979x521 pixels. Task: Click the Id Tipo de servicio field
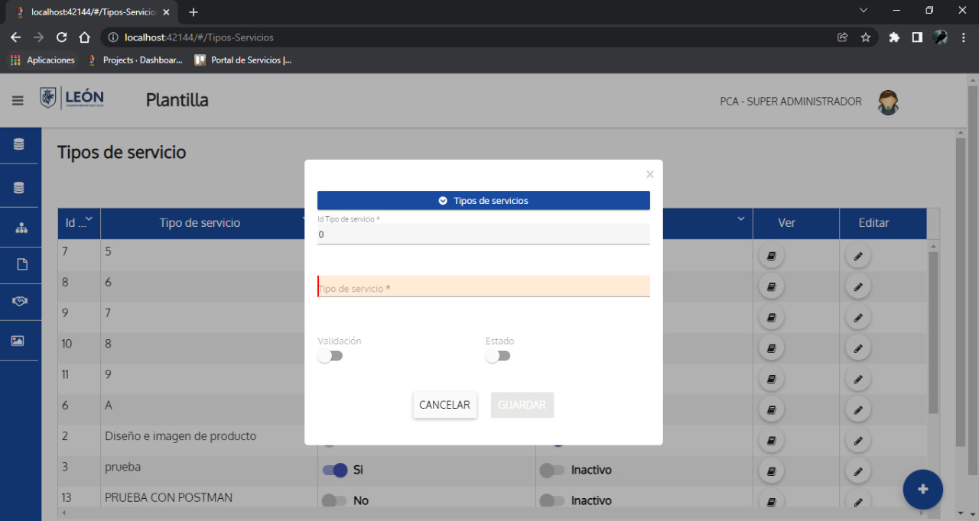tap(483, 234)
